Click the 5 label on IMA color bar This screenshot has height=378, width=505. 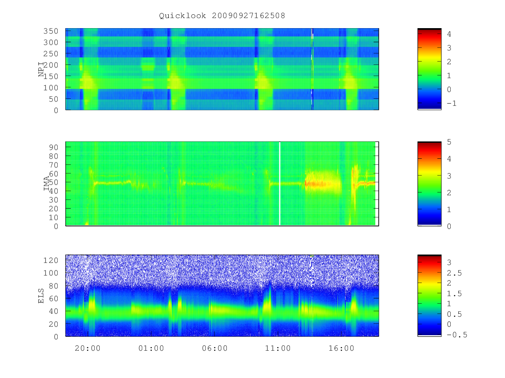[x=449, y=142]
